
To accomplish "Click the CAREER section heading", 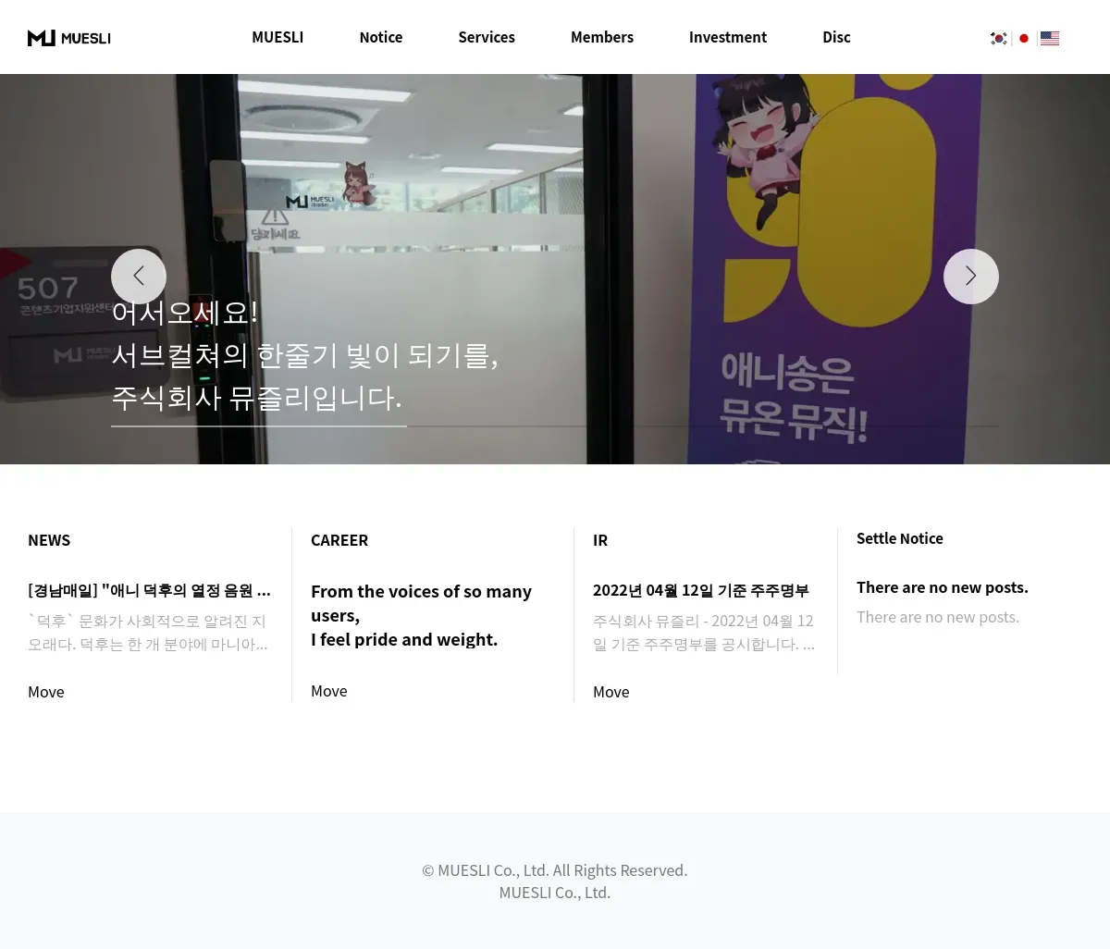I will point(339,540).
